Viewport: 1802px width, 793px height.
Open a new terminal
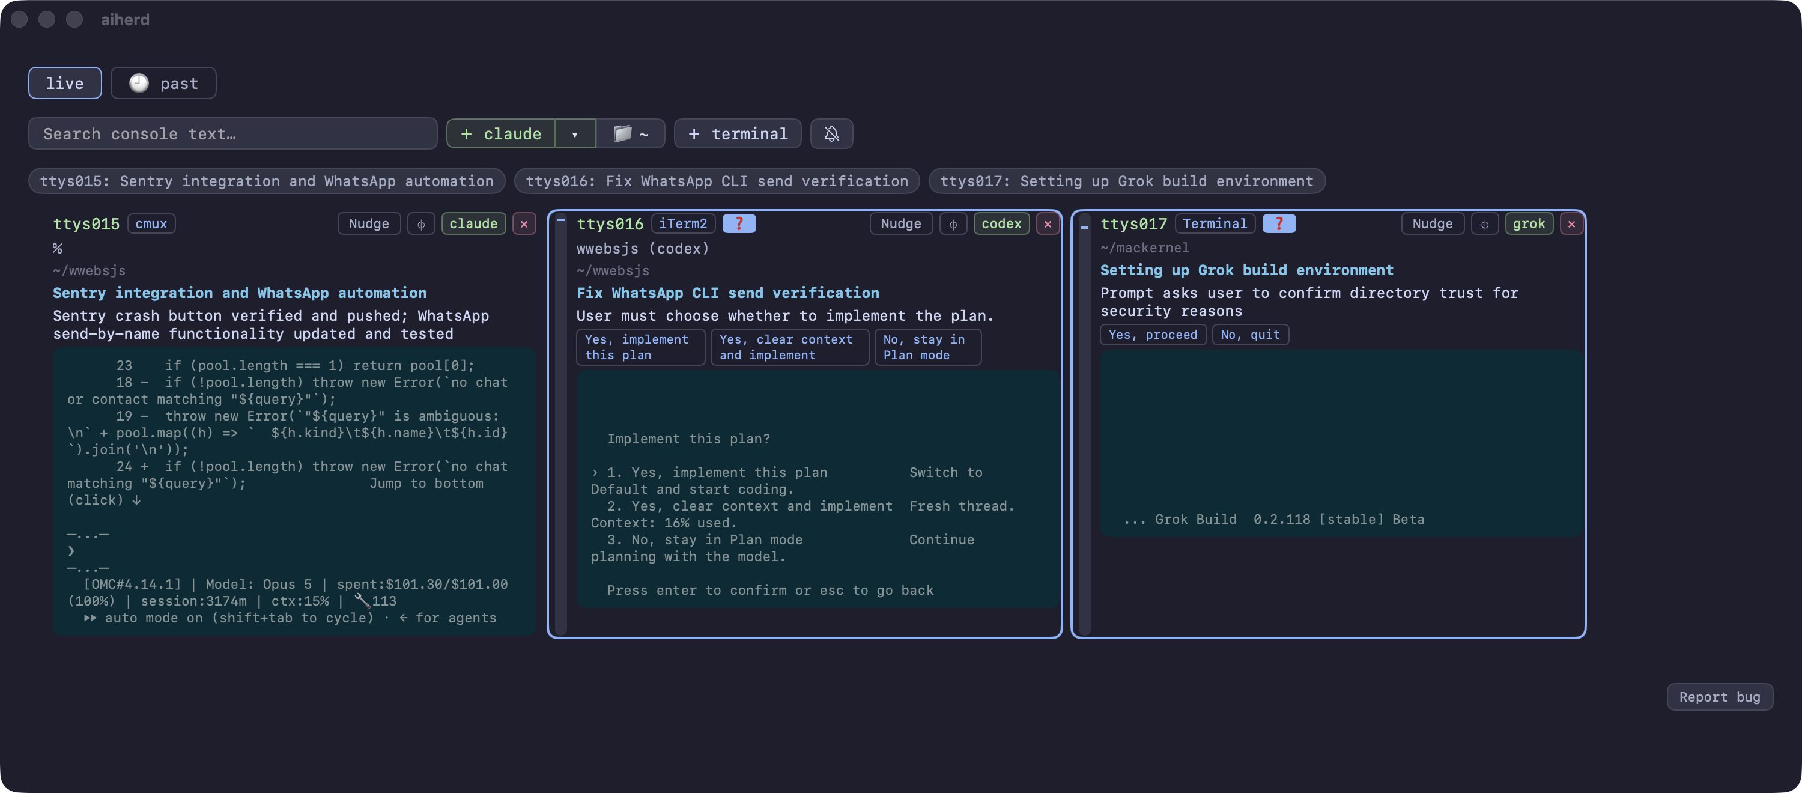(737, 134)
